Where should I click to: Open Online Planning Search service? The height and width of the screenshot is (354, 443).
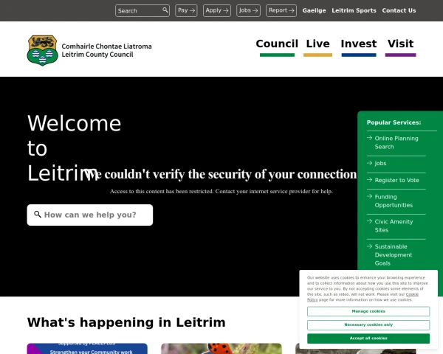(x=396, y=142)
